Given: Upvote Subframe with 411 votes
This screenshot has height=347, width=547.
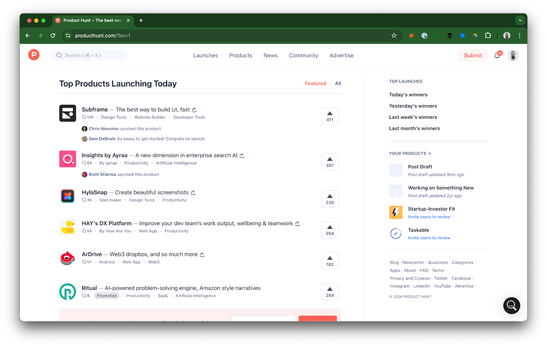Looking at the screenshot, I should [330, 116].
